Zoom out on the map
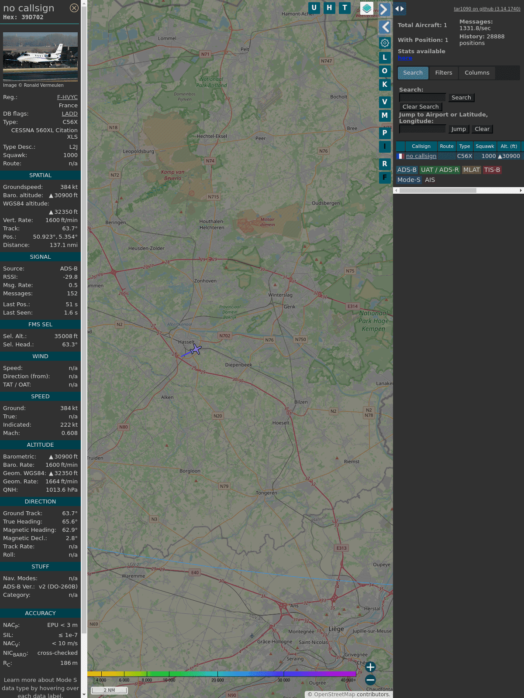 coord(370,680)
